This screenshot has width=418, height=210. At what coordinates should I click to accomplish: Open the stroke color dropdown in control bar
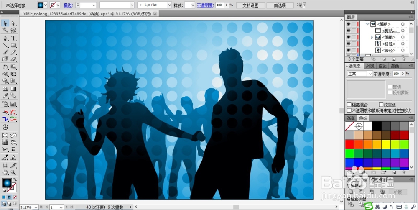(58, 5)
